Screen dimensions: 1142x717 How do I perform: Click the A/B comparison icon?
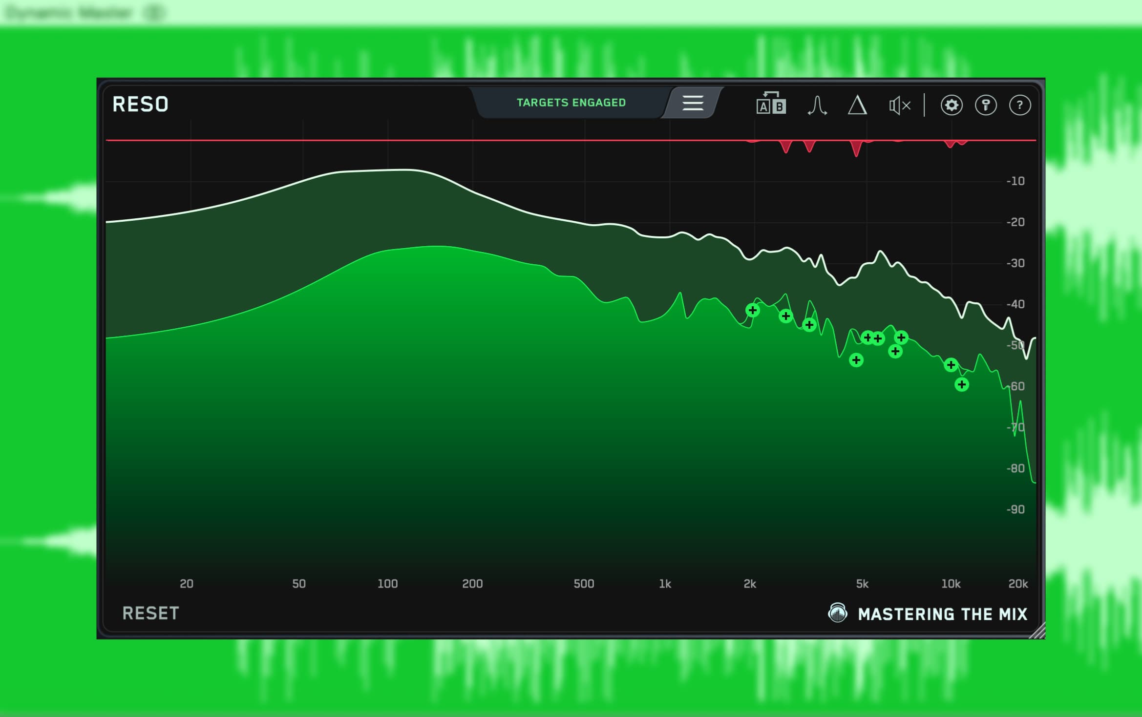(x=771, y=103)
